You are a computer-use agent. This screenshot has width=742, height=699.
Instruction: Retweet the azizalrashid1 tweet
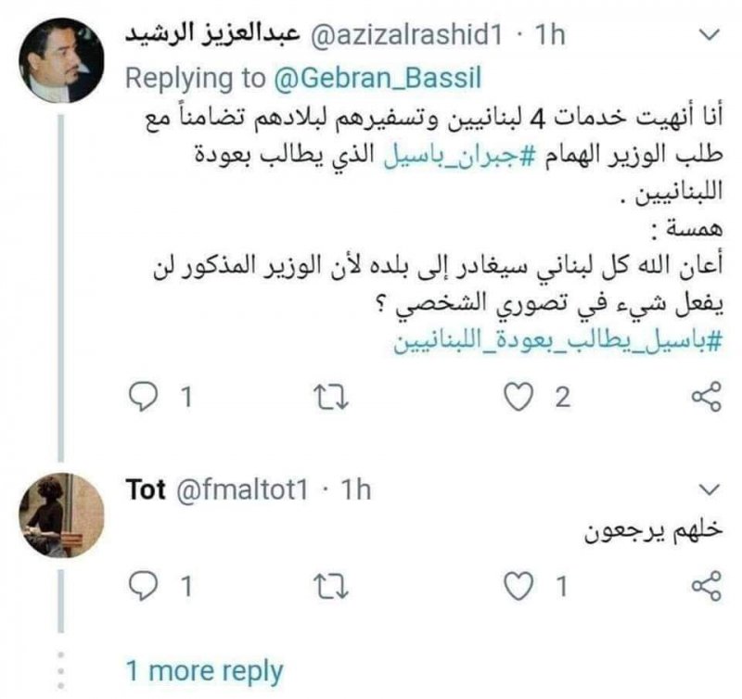pyautogui.click(x=329, y=398)
